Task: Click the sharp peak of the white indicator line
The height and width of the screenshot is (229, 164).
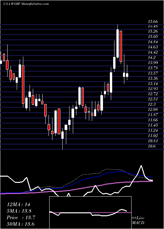Action: pos(141,166)
